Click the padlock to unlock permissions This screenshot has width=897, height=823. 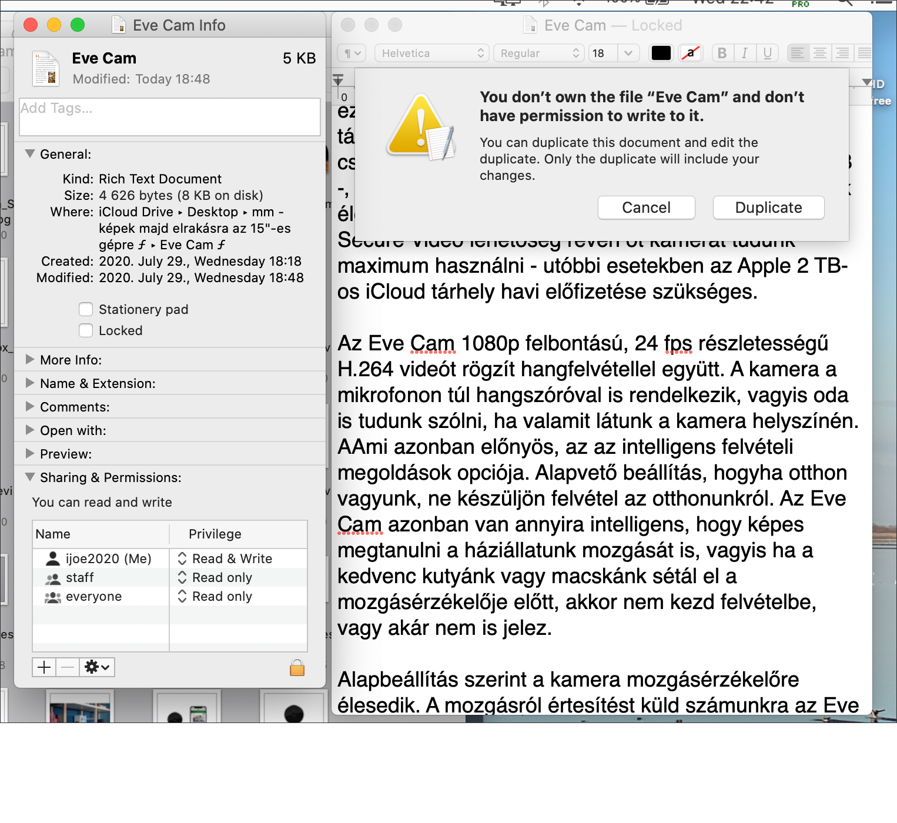pos(297,667)
